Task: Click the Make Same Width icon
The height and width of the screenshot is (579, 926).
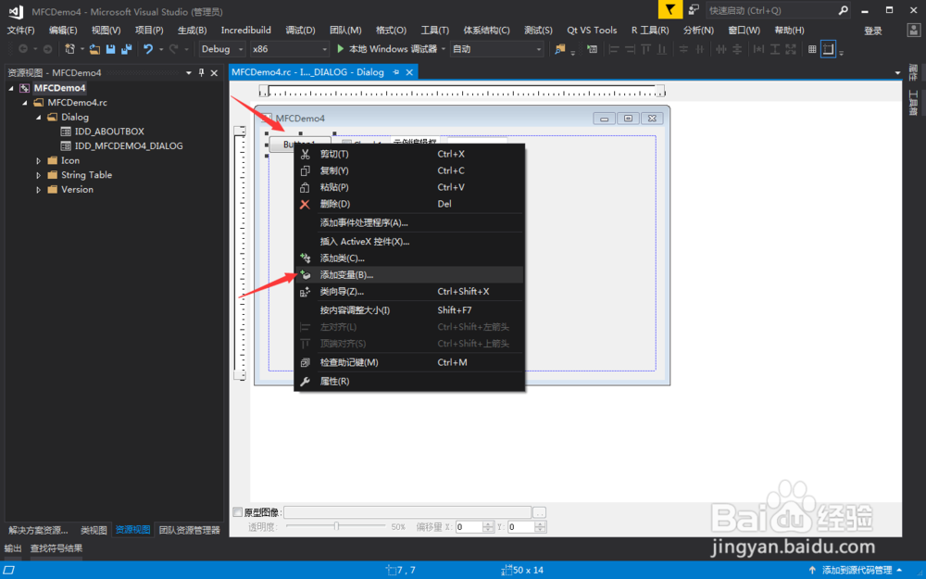Action: 759,49
